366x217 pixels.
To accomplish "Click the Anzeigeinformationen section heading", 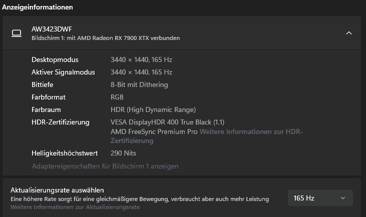I will click(x=38, y=7).
